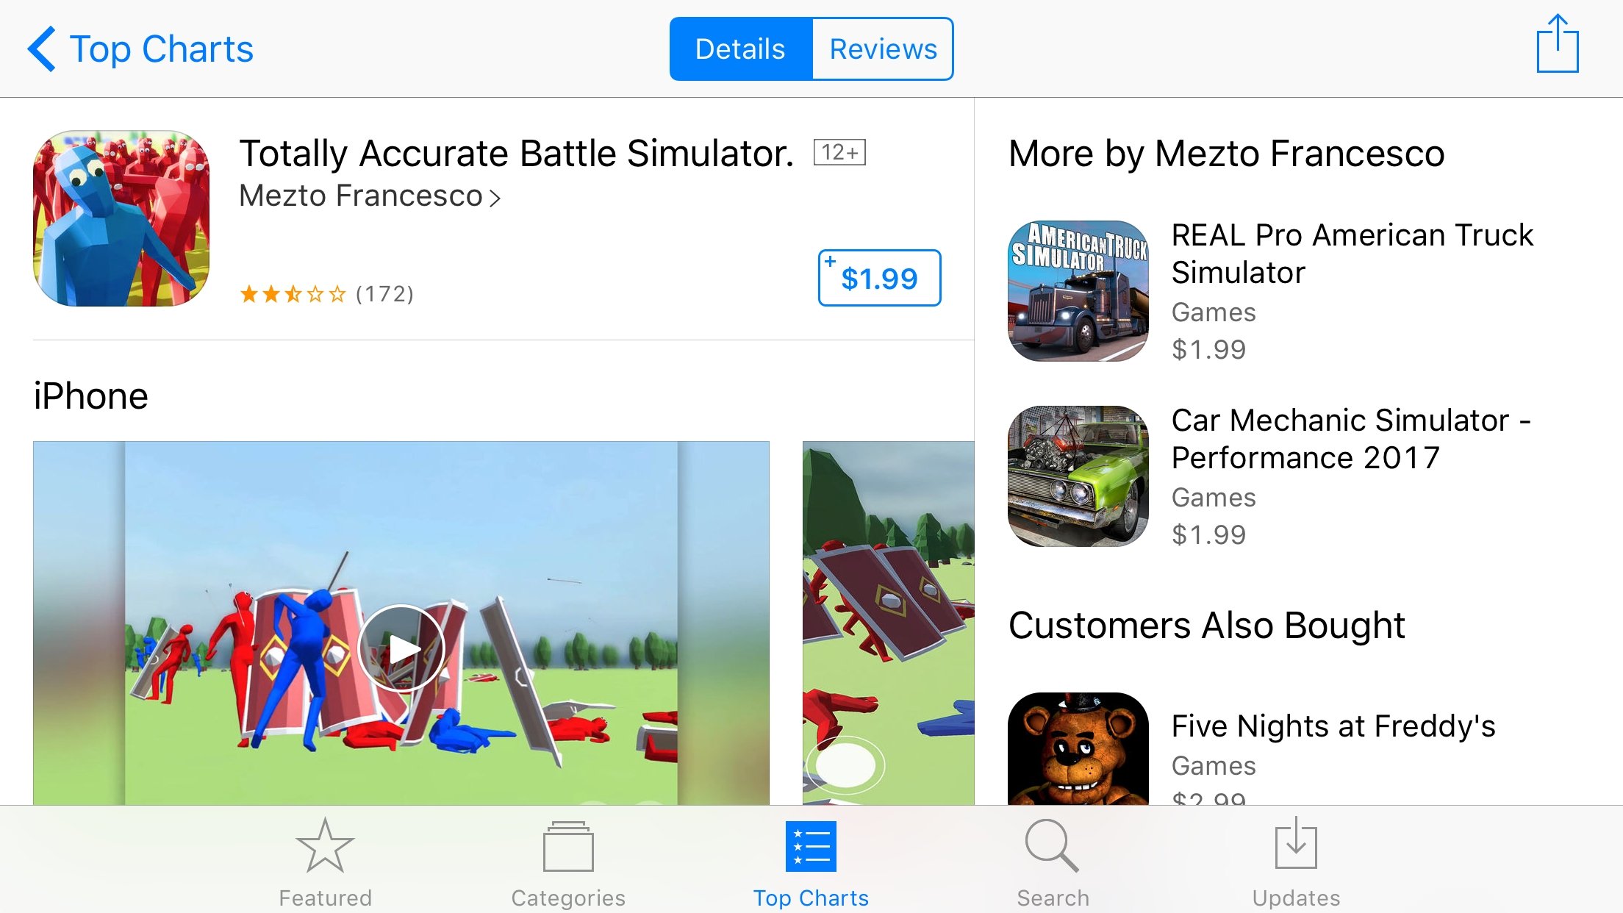Open the American Truck Simulator app icon
The height and width of the screenshot is (913, 1623).
coord(1078,291)
